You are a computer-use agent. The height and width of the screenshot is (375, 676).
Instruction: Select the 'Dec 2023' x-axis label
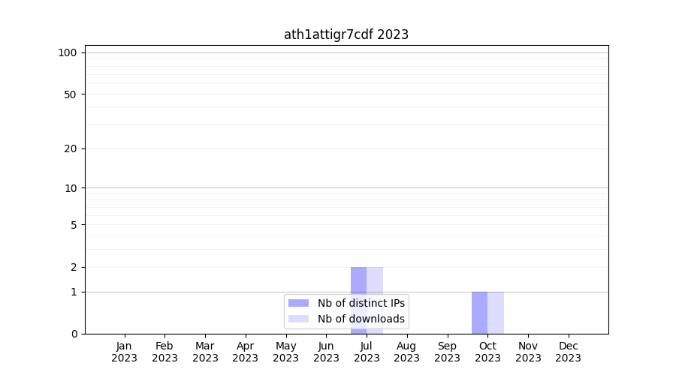tap(568, 352)
